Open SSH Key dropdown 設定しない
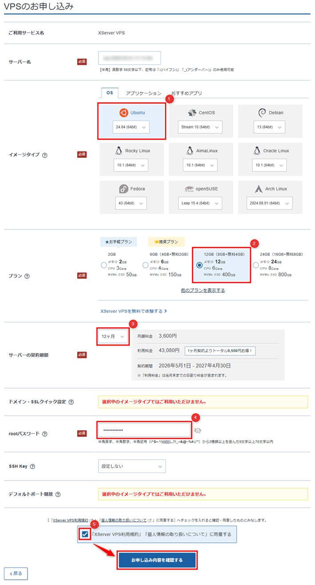Viewport: 315px width, 585px height. click(132, 466)
